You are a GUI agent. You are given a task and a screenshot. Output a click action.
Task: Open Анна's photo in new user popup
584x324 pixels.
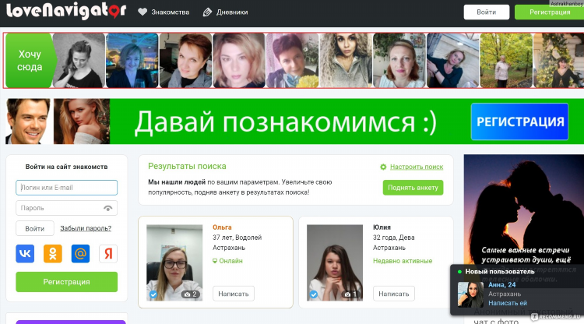click(470, 294)
